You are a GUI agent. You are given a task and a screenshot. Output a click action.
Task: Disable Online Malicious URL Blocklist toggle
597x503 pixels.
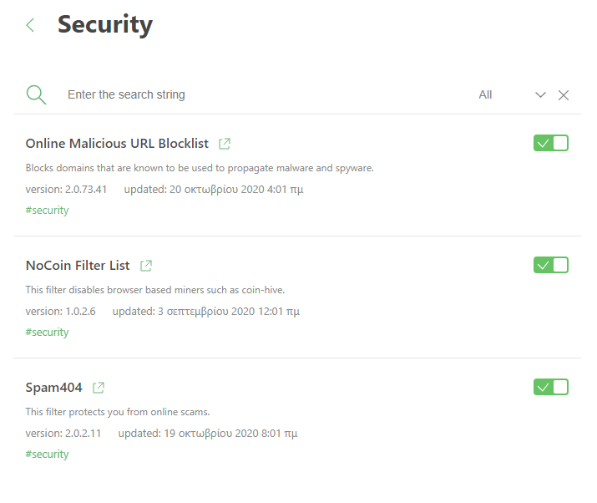(550, 143)
